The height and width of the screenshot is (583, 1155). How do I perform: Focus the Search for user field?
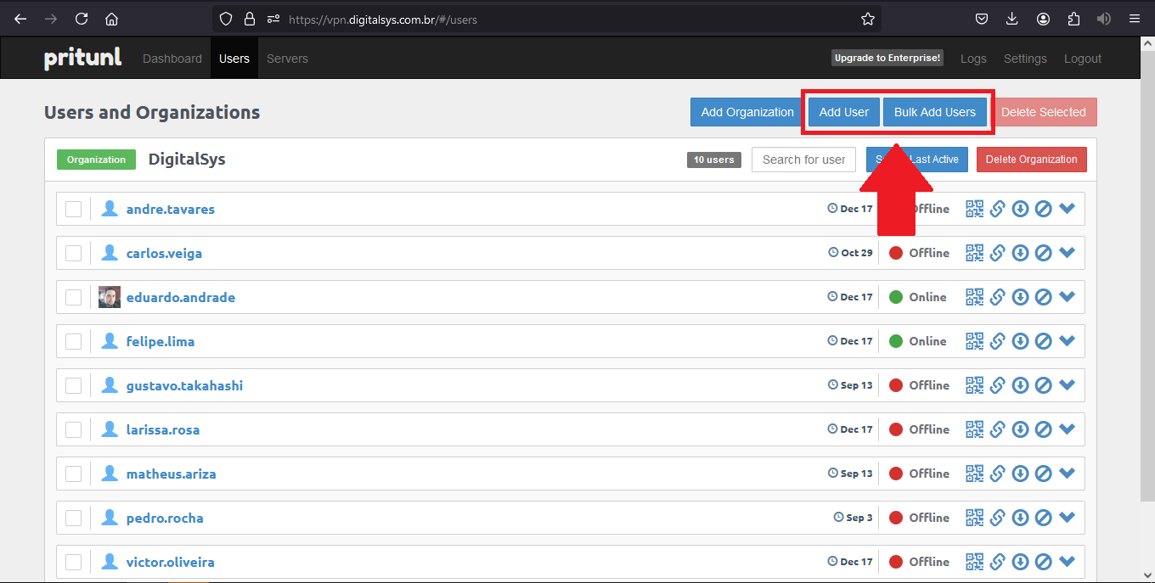pos(803,160)
